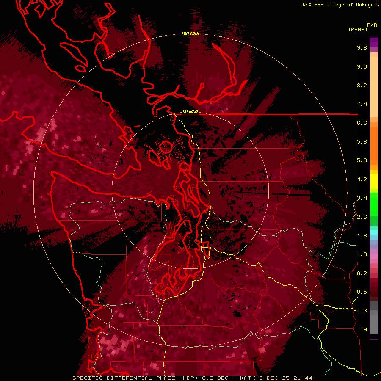Click the purple segment at the color bar top
The image size is (381, 381).
pos(374,42)
